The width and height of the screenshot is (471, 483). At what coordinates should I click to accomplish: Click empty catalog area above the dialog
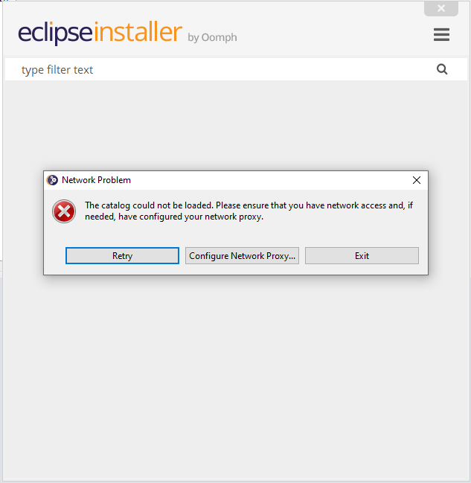(236, 125)
